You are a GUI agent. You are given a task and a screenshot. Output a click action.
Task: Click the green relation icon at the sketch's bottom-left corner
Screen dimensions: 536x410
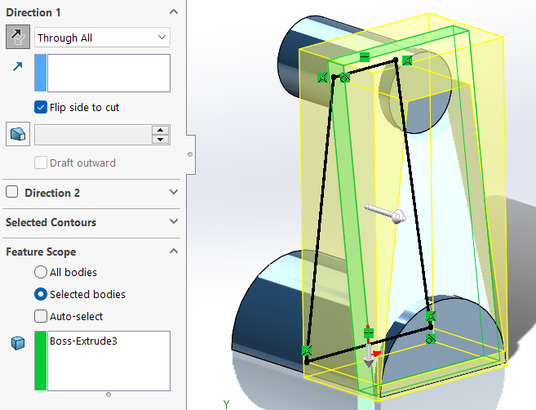coord(307,350)
